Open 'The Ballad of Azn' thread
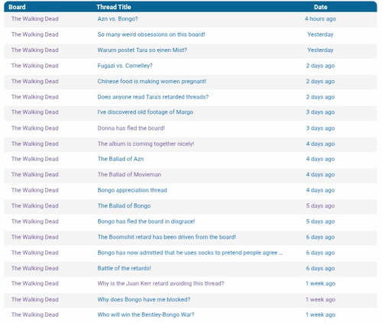Image resolution: width=382 pixels, height=323 pixels. [x=121, y=159]
